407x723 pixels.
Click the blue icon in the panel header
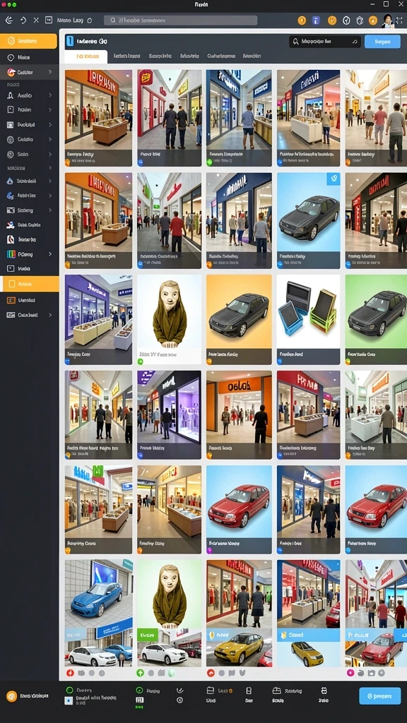[70, 42]
